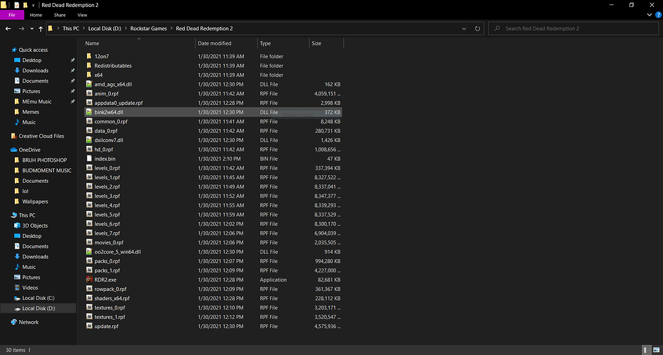Image resolution: width=663 pixels, height=355 pixels.
Task: Click the RDR2.exe application icon
Action: pos(89,280)
